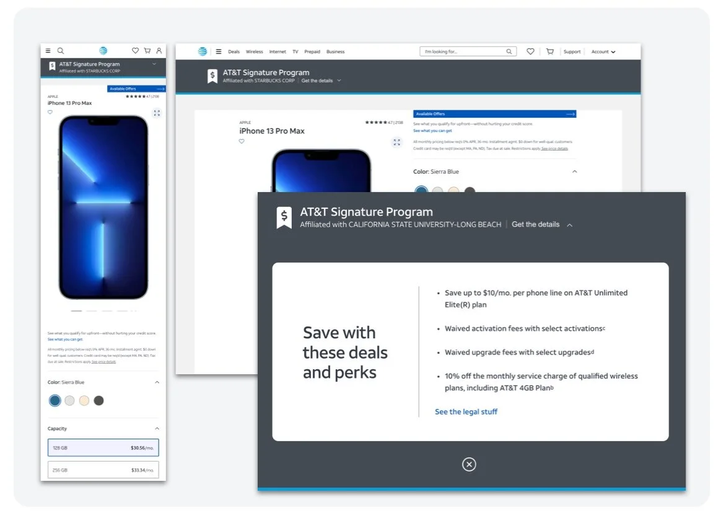Click Available Offers label in mobile view

coord(123,89)
